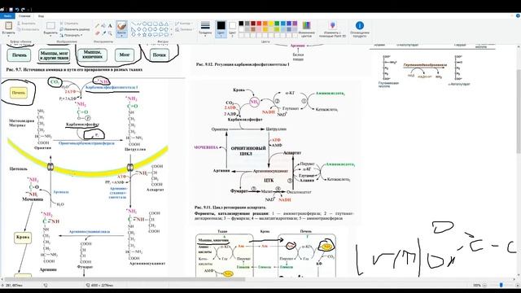
Task: Click Undo icon in quick access toolbar
Action: pyautogui.click(x=17, y=10)
